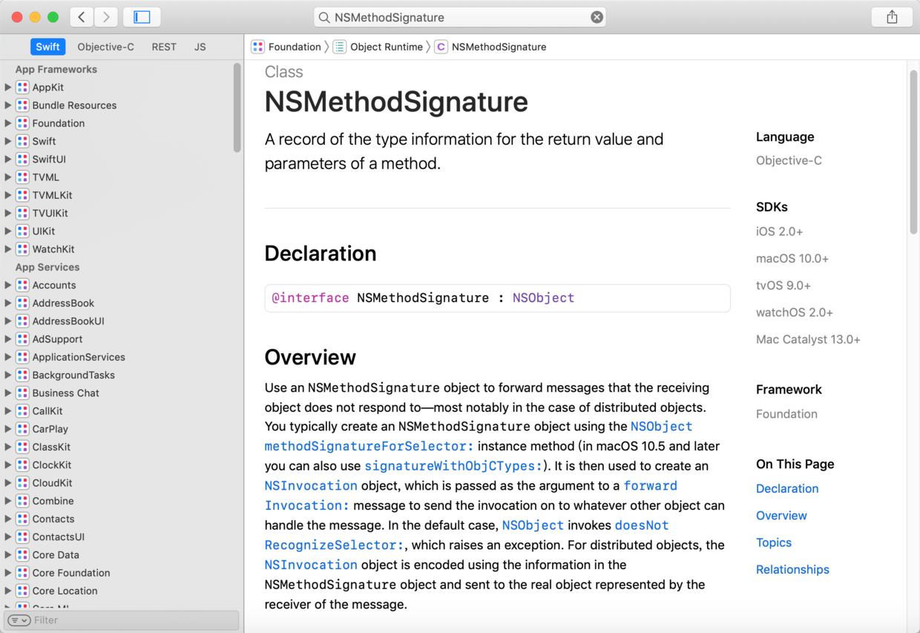Select the Objective-C language tab

105,47
